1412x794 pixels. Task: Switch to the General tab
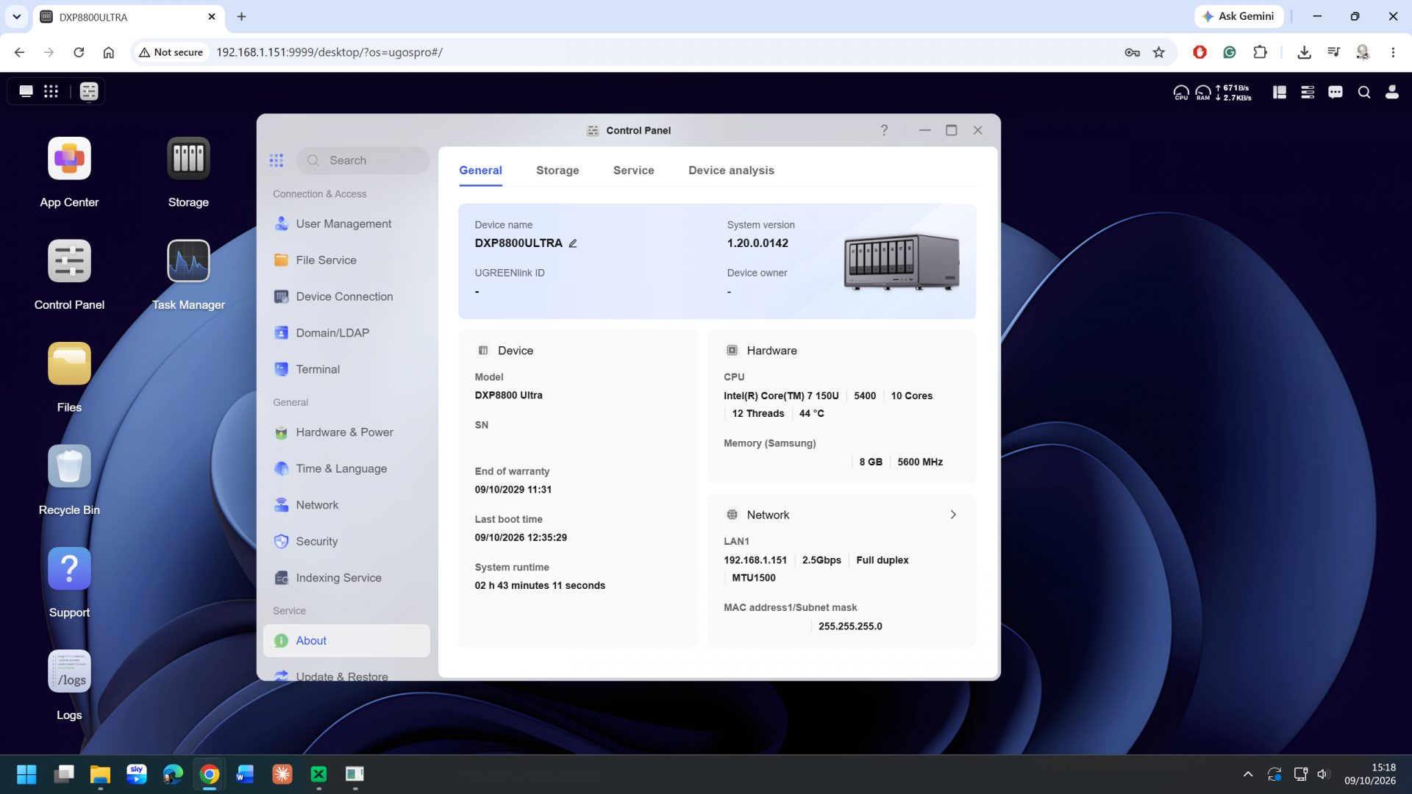480,171
